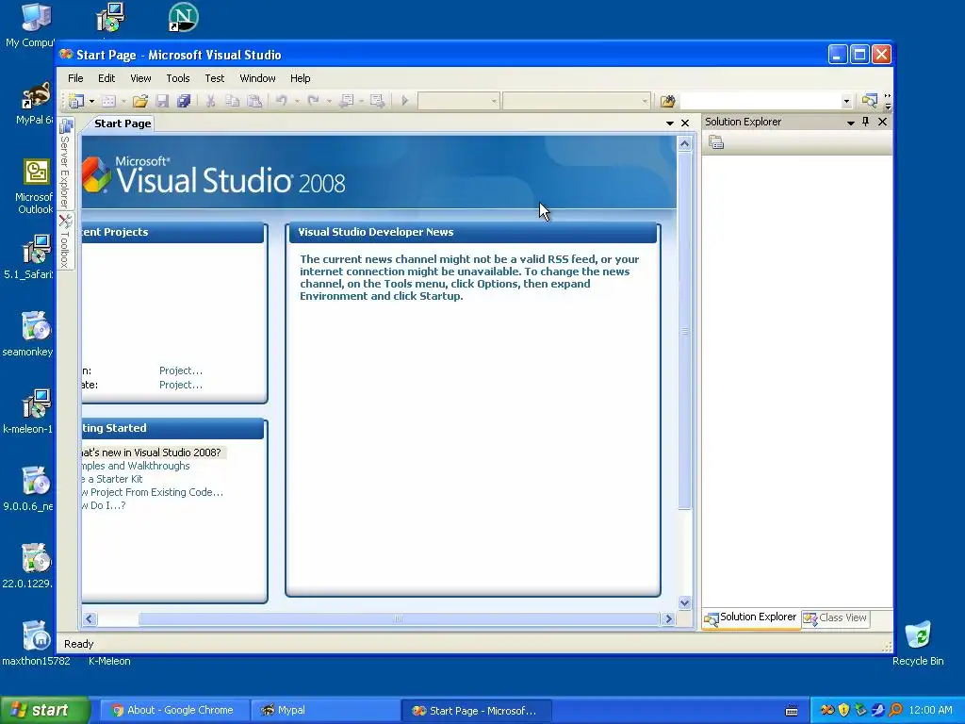Open the Tools menu

[178, 78]
